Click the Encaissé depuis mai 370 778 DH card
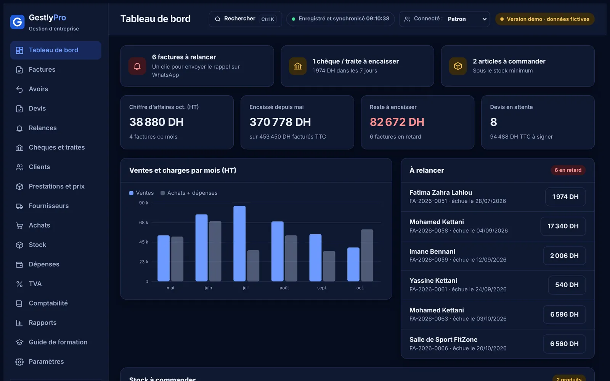The height and width of the screenshot is (381, 610). 297,122
